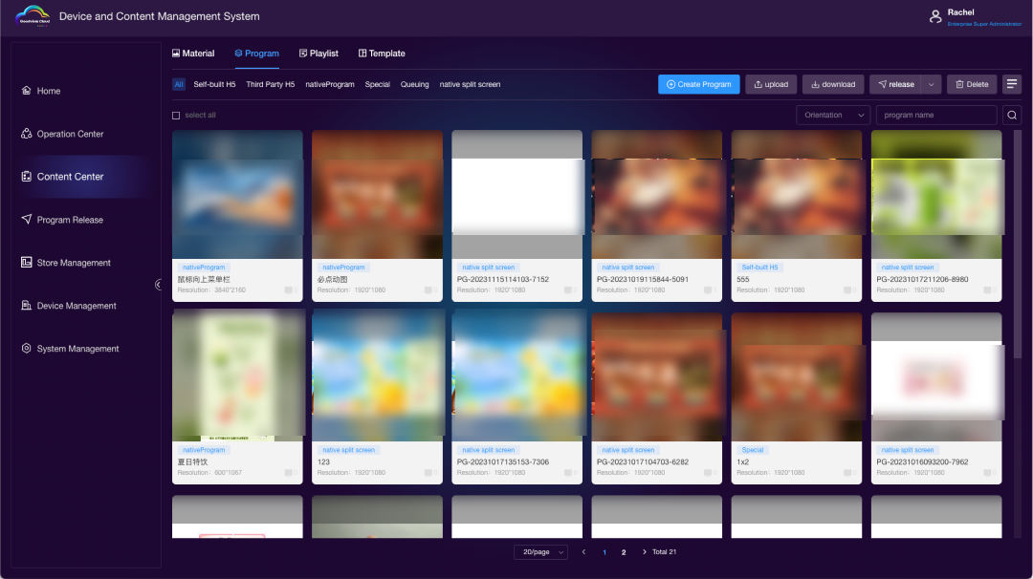Switch to list view with the lines icon
The height and width of the screenshot is (579, 1033).
[1012, 84]
